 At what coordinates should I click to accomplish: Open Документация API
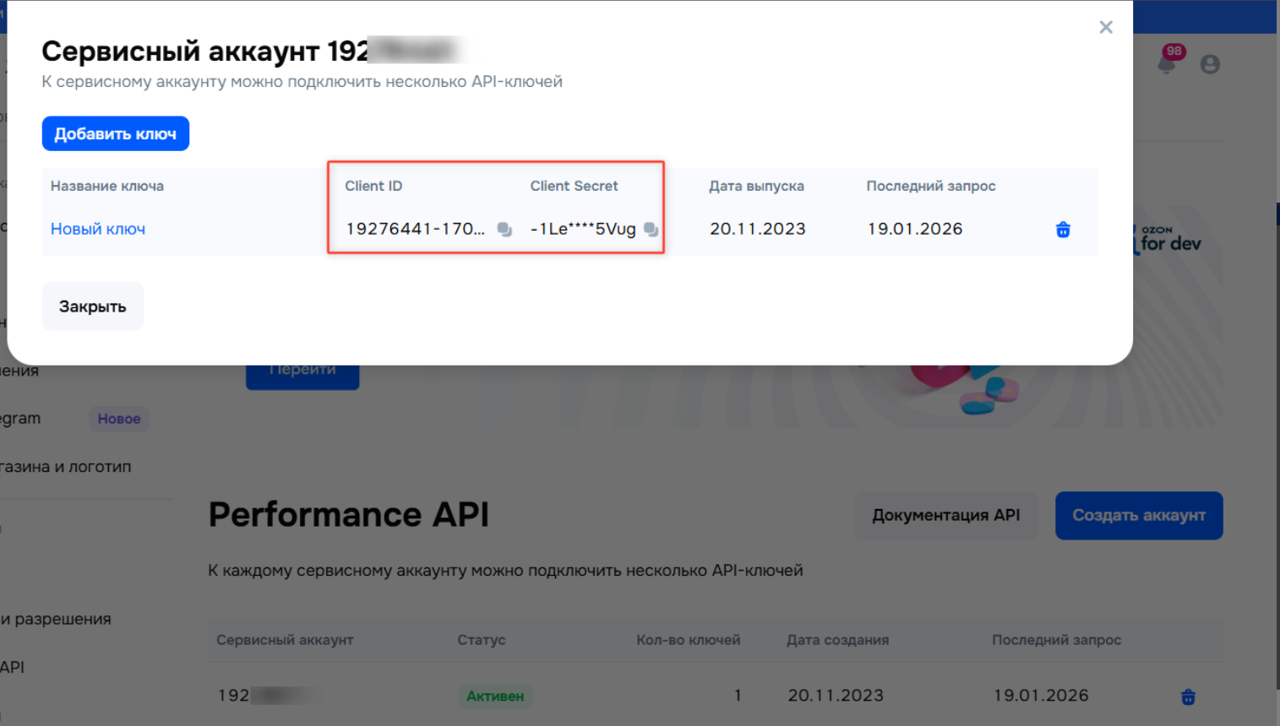[945, 515]
